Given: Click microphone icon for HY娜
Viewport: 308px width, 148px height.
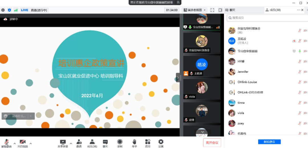Looking at the screenshot, I should [299, 61].
